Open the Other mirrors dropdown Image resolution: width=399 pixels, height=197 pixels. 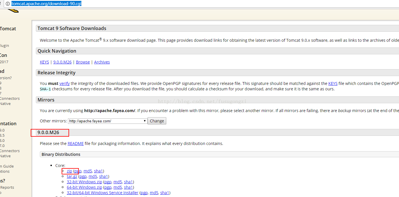coord(108,121)
